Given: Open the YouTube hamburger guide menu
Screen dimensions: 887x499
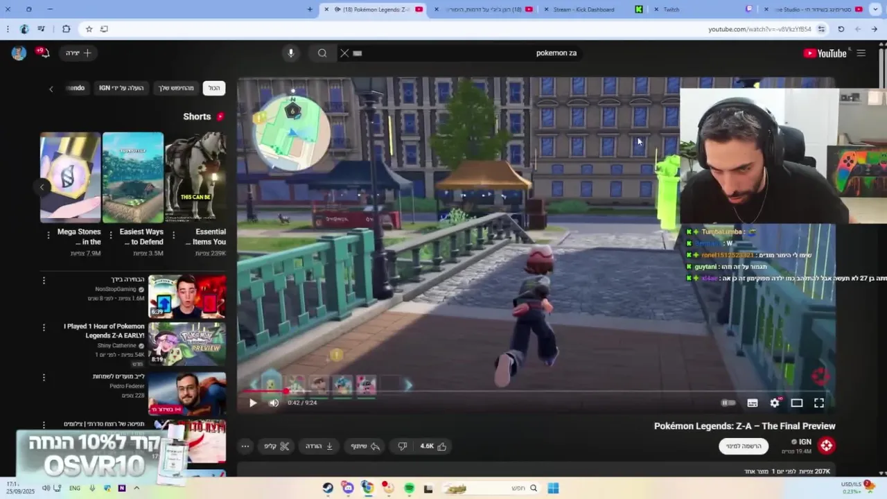Looking at the screenshot, I should pos(861,53).
